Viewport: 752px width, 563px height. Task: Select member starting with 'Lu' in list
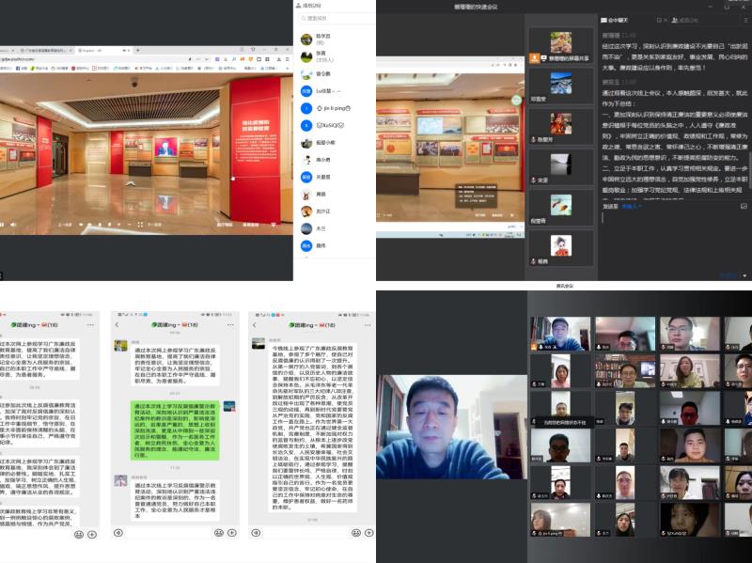[336, 91]
